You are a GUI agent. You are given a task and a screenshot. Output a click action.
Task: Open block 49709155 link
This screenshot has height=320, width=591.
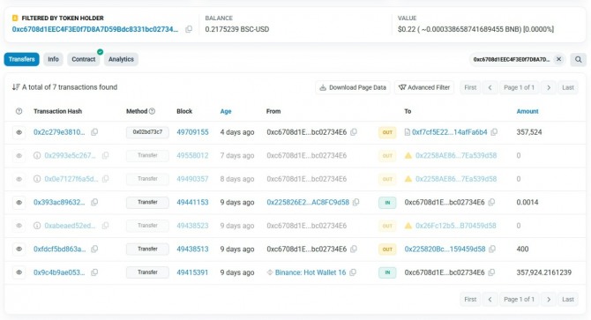[192, 132]
